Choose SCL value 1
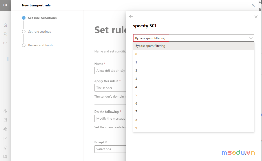Viewport: 262px width, 161px height. pos(193,62)
